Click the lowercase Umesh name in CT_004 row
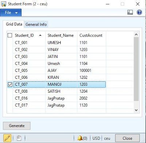This screenshot has width=146, height=143. [54, 63]
